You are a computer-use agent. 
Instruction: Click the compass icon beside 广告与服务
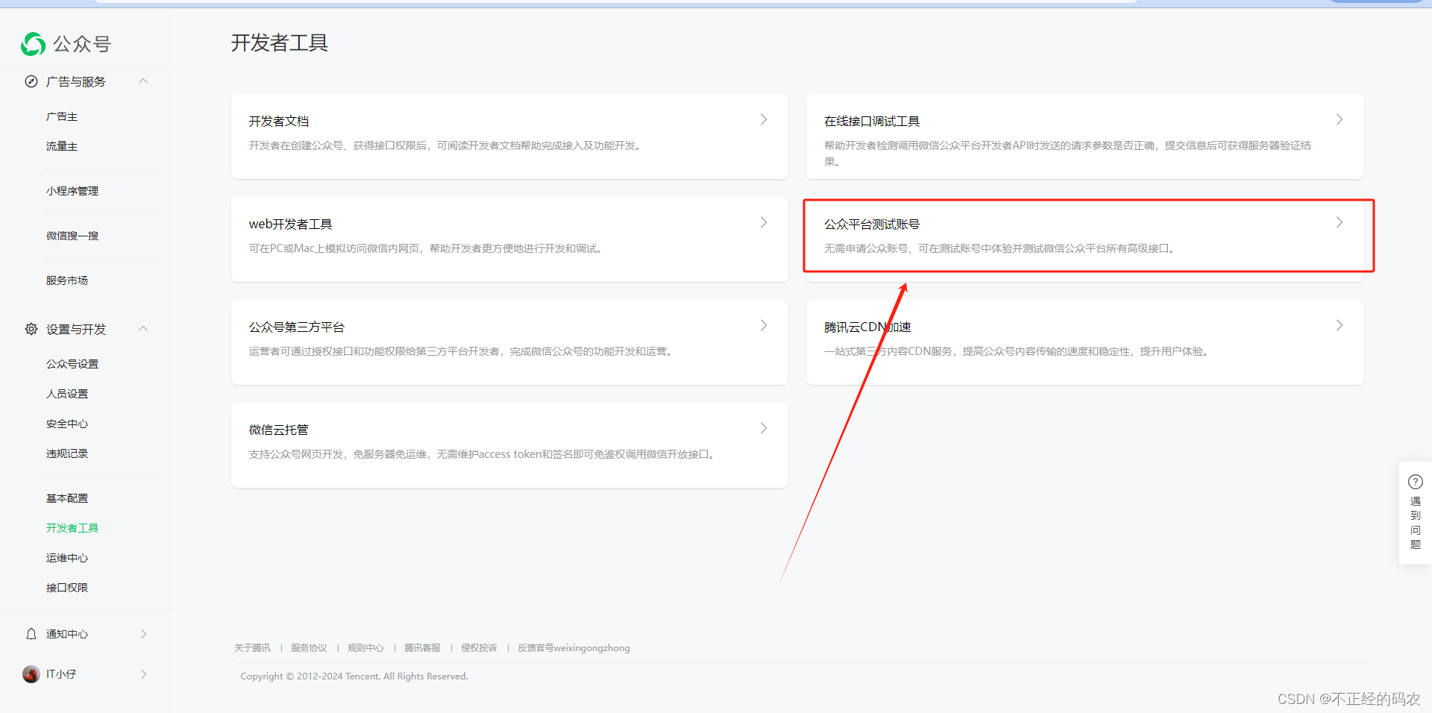coord(31,81)
